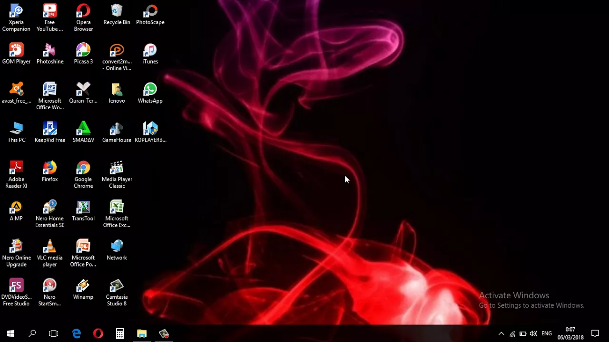Open DVDVideoSoft Free Studio shortcut
This screenshot has width=609, height=342.
point(16,293)
